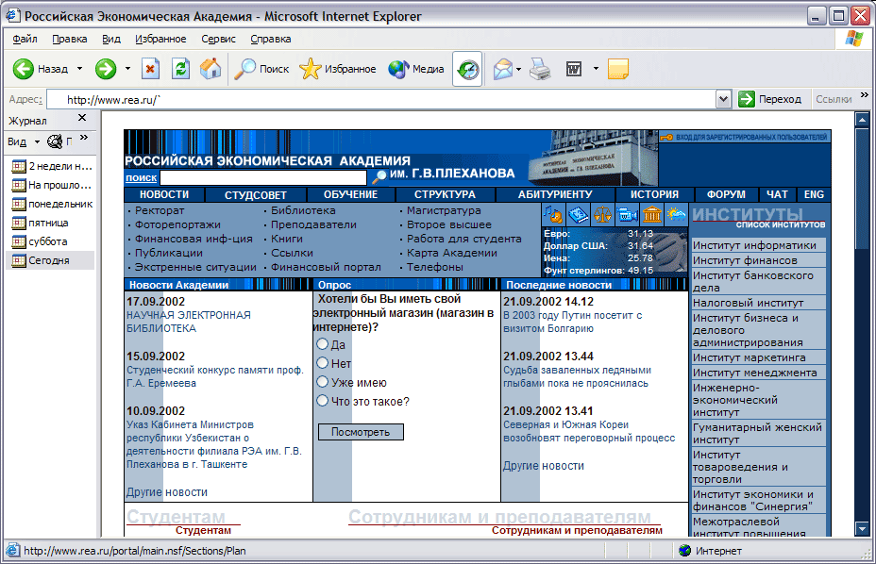
Task: Expand the понедельник history group
Action: [x=52, y=204]
